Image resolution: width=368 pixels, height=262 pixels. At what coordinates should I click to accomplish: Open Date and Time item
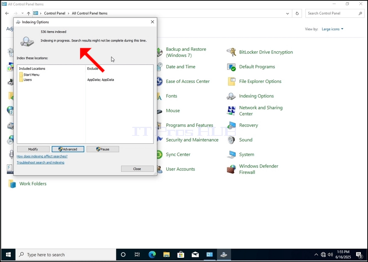click(x=180, y=67)
